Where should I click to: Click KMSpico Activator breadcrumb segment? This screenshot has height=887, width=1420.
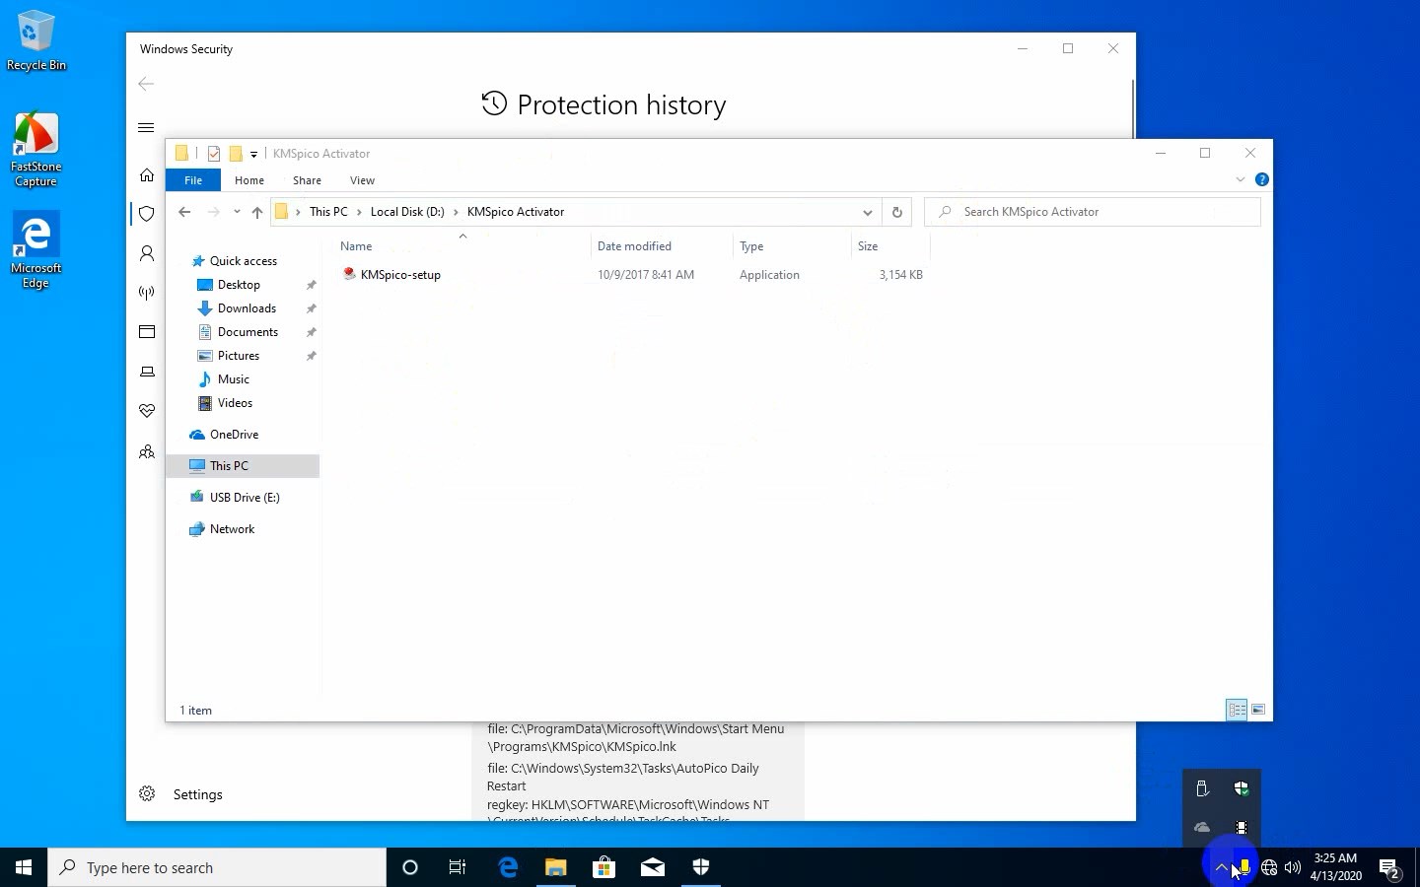coord(516,212)
